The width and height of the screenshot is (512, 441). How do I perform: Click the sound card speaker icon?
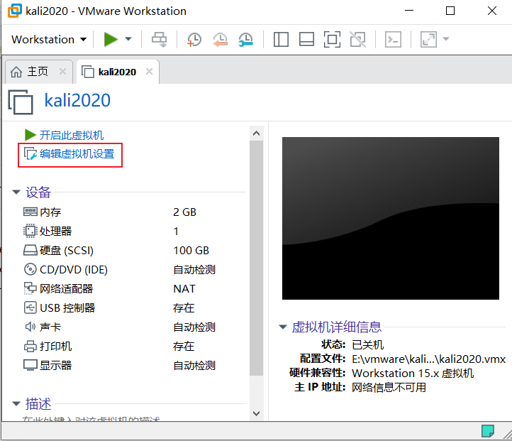[30, 327]
